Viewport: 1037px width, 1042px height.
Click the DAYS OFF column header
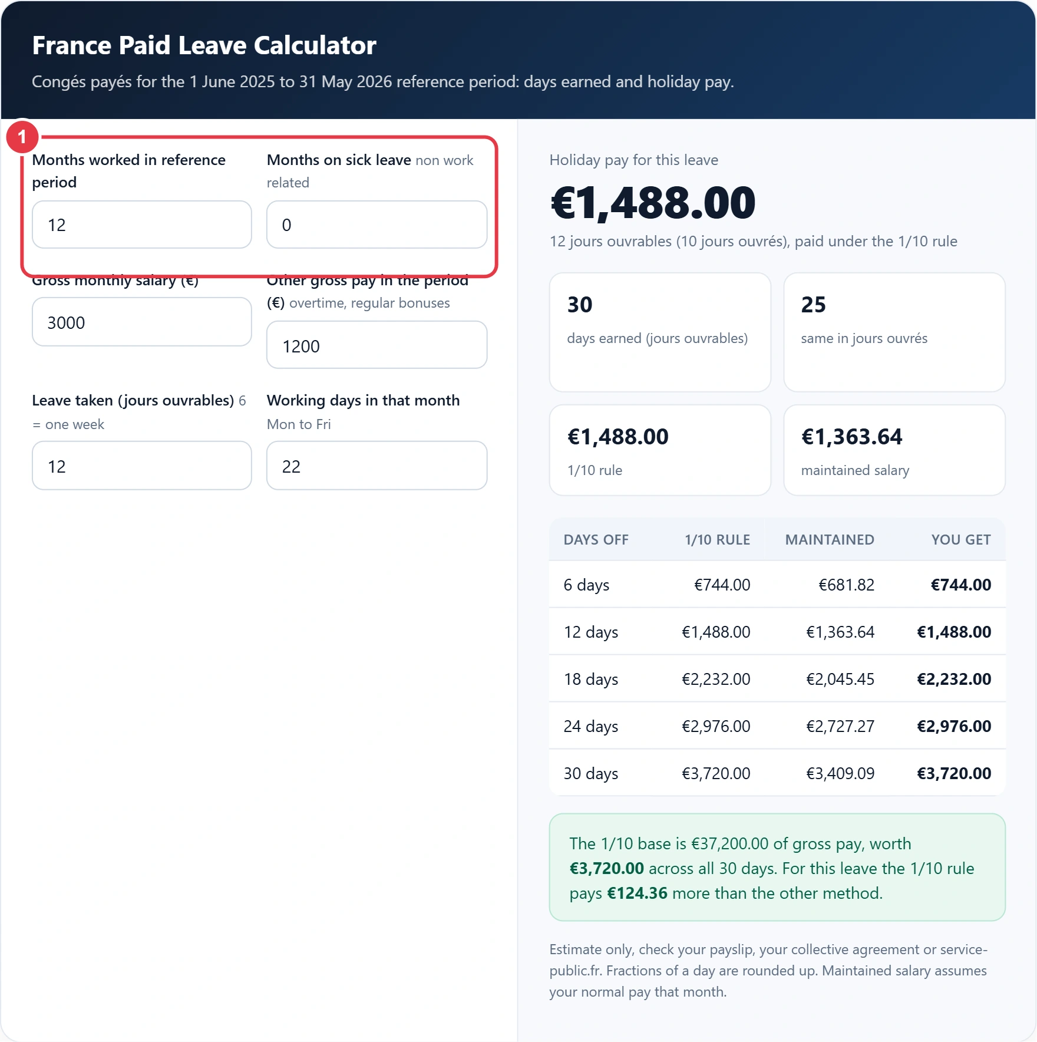pyautogui.click(x=596, y=540)
